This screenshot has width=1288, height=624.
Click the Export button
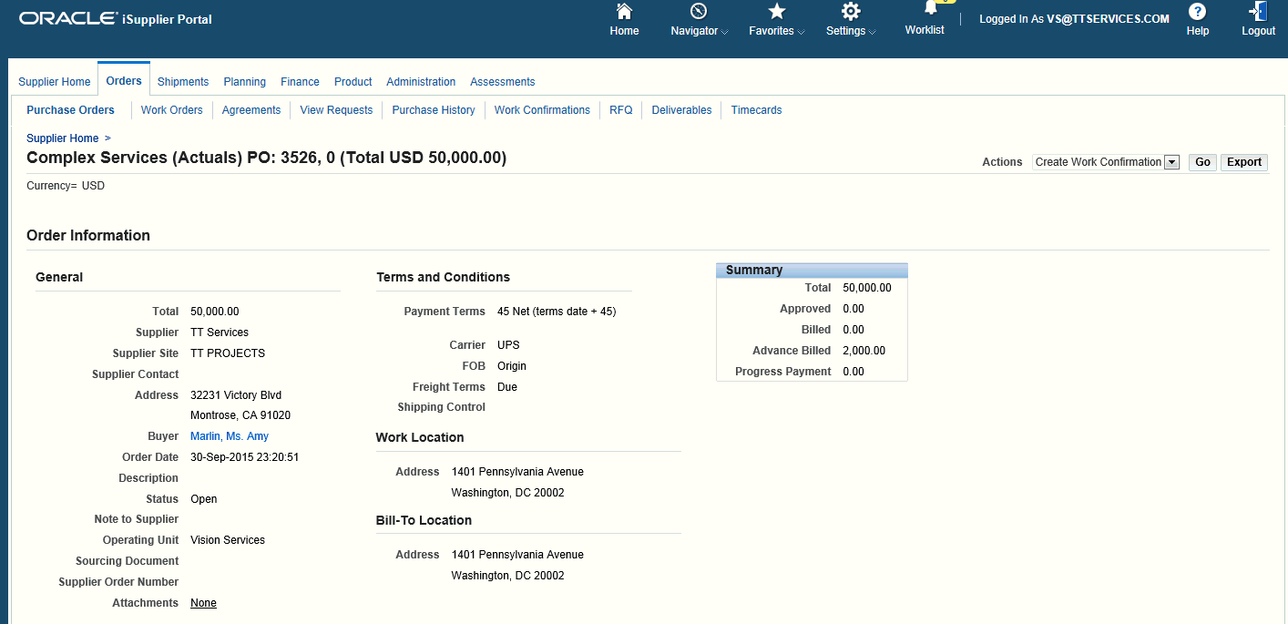1244,162
